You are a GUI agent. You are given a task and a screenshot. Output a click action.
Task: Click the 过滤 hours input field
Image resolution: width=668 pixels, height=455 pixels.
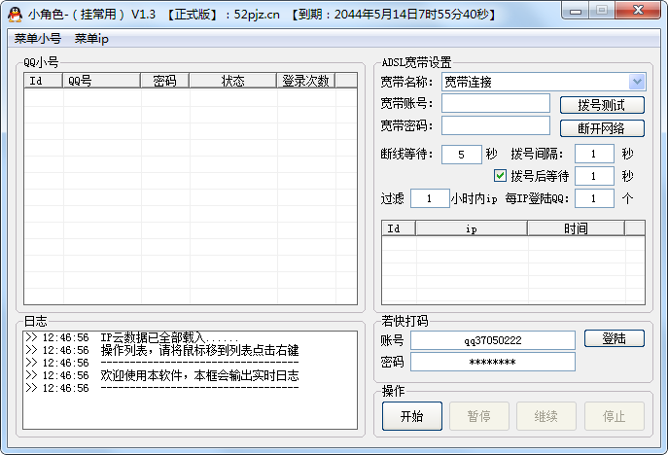click(x=430, y=198)
